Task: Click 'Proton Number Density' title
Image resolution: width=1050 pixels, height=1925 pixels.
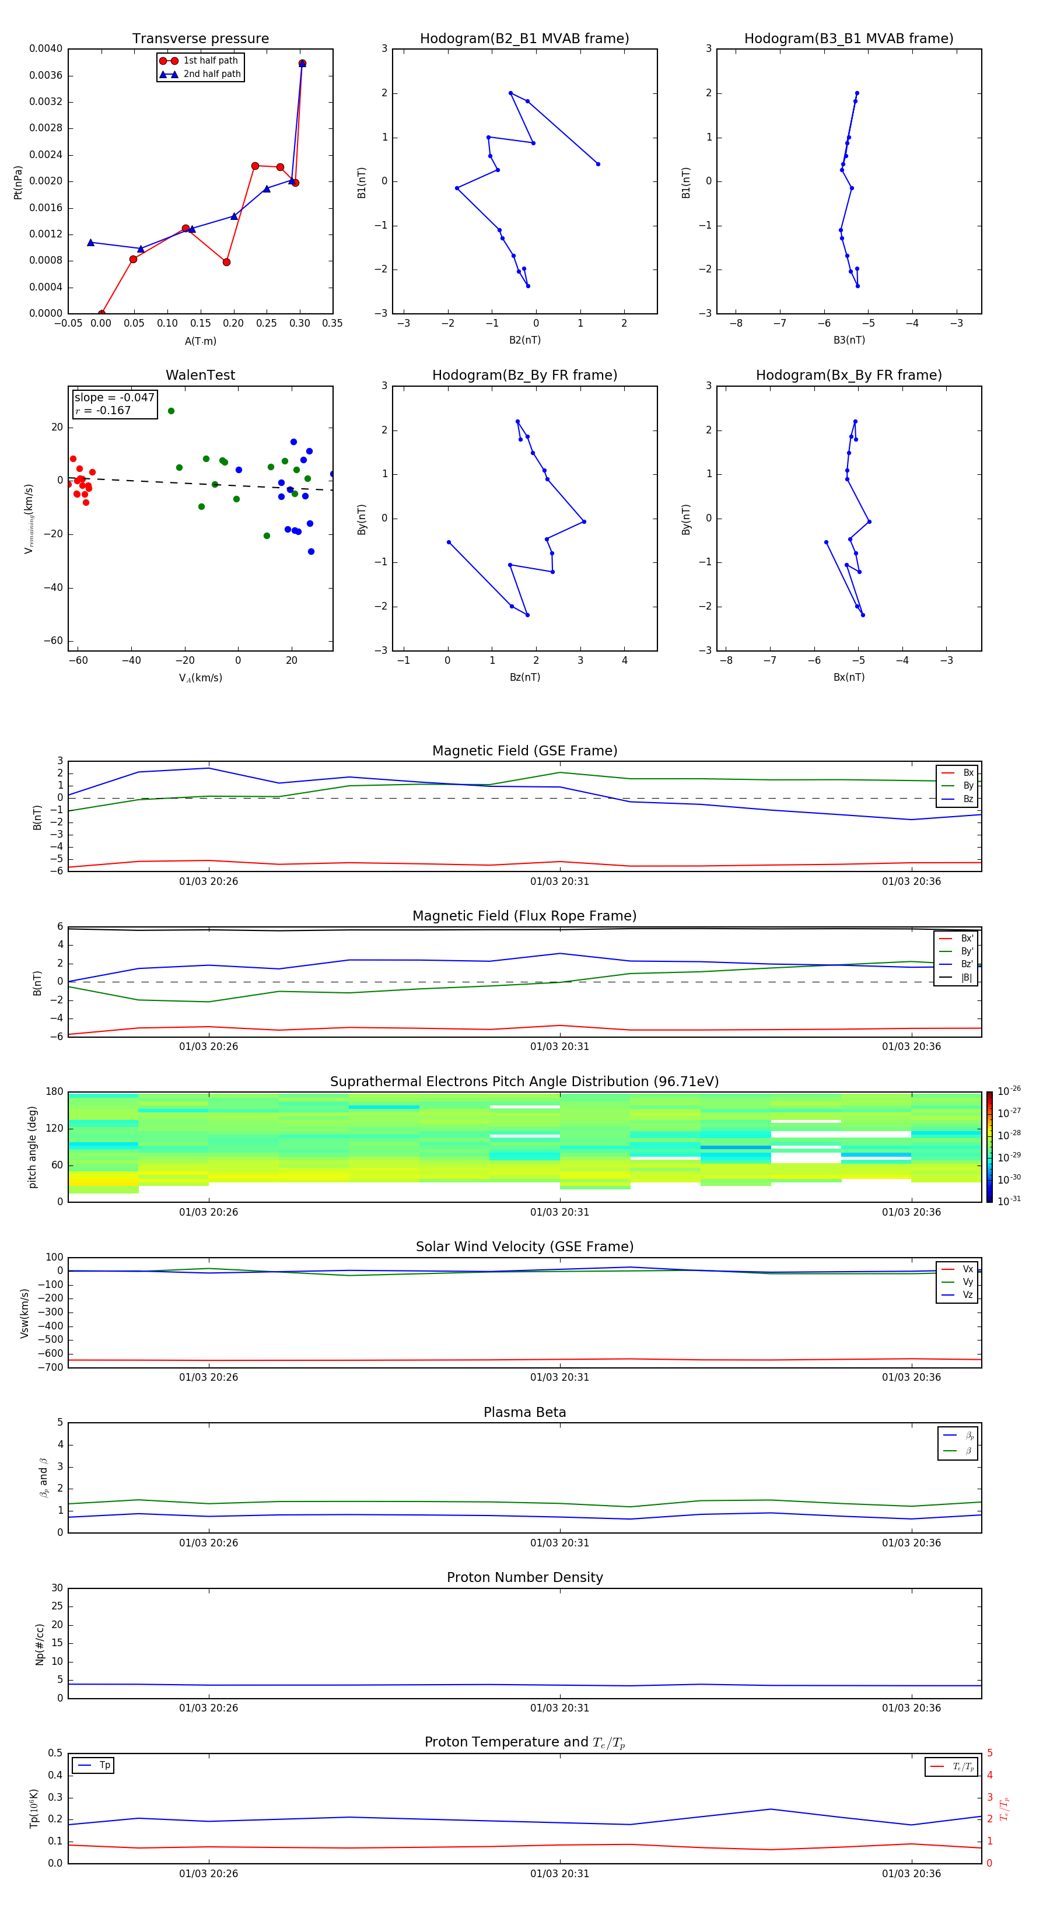Action: [524, 1577]
